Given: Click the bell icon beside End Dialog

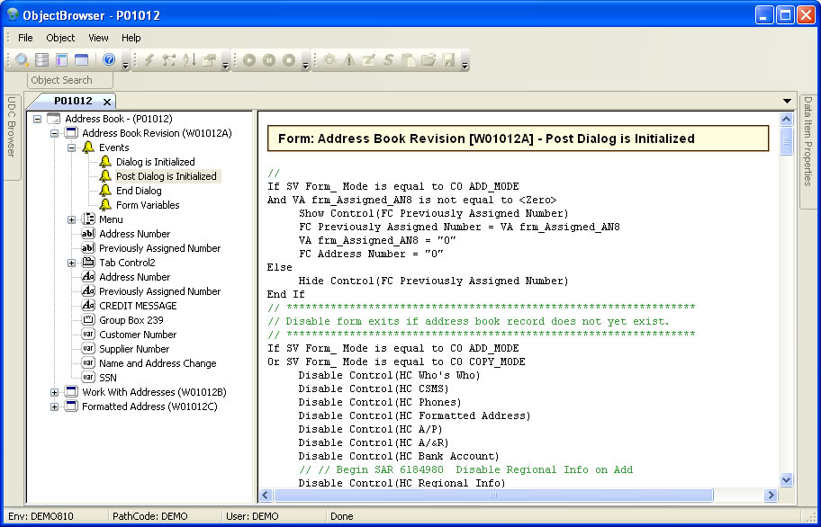Looking at the screenshot, I should [x=105, y=191].
